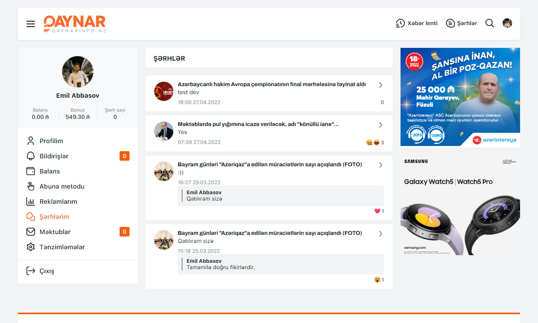Click the Çıxış logout icon

31,271
